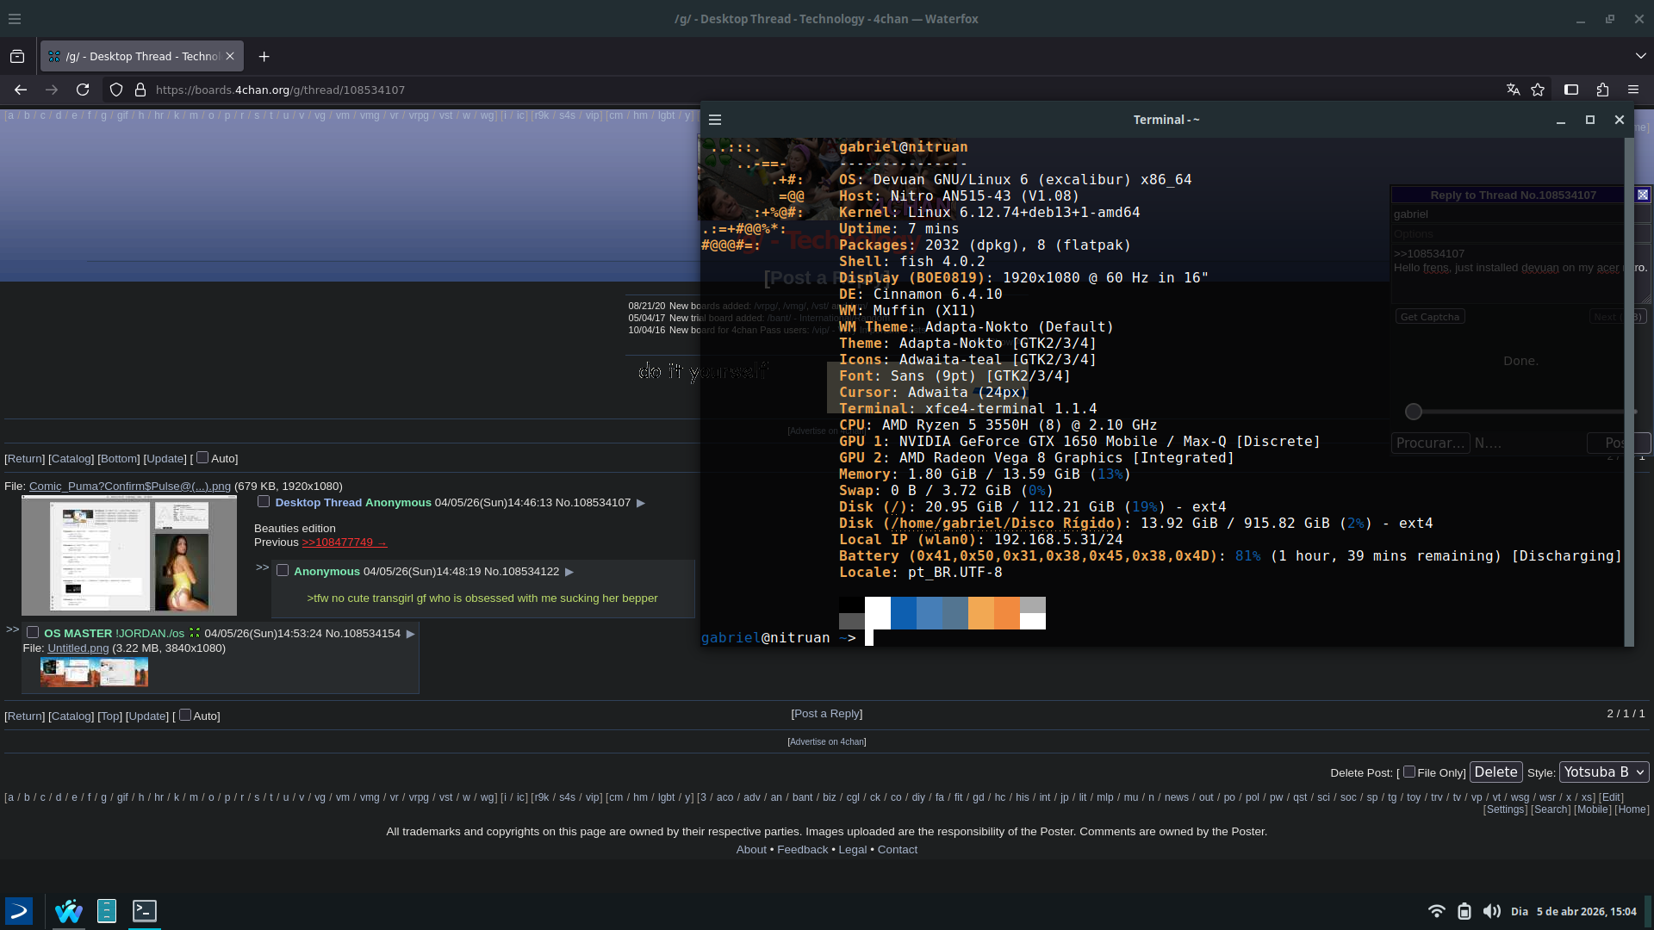The image size is (1654, 930).
Task: Reload the current page
Action: (83, 90)
